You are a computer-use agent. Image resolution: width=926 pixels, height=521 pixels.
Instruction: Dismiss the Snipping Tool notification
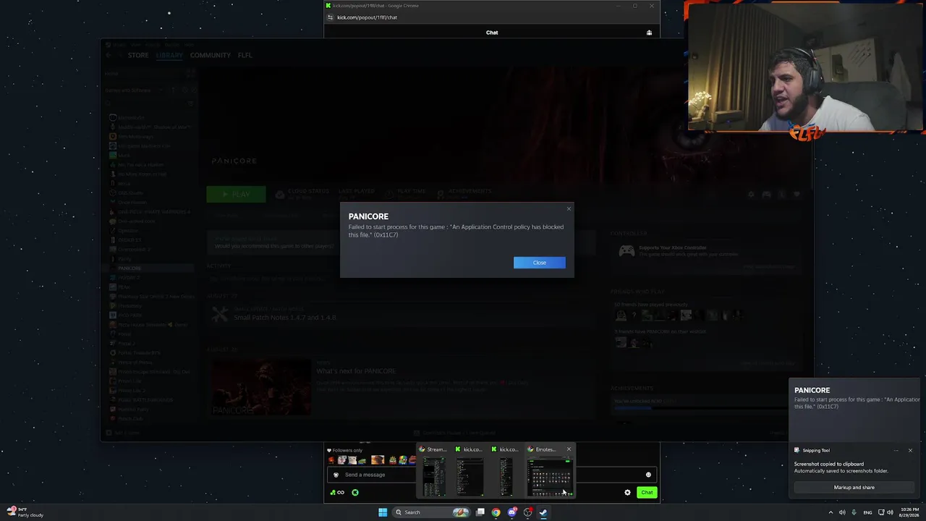pyautogui.click(x=910, y=450)
